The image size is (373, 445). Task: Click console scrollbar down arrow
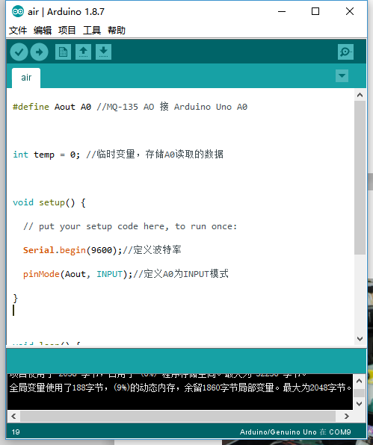click(359, 404)
